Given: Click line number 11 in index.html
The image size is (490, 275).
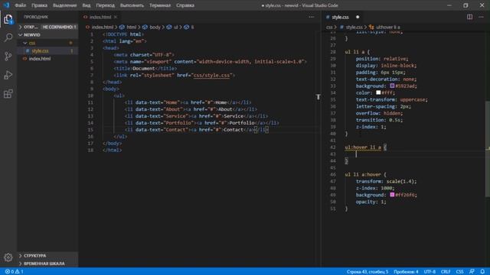Looking at the screenshot, I should coord(90,102).
